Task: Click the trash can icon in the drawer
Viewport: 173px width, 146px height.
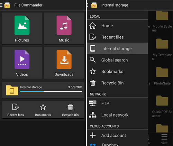Action: click(x=93, y=83)
